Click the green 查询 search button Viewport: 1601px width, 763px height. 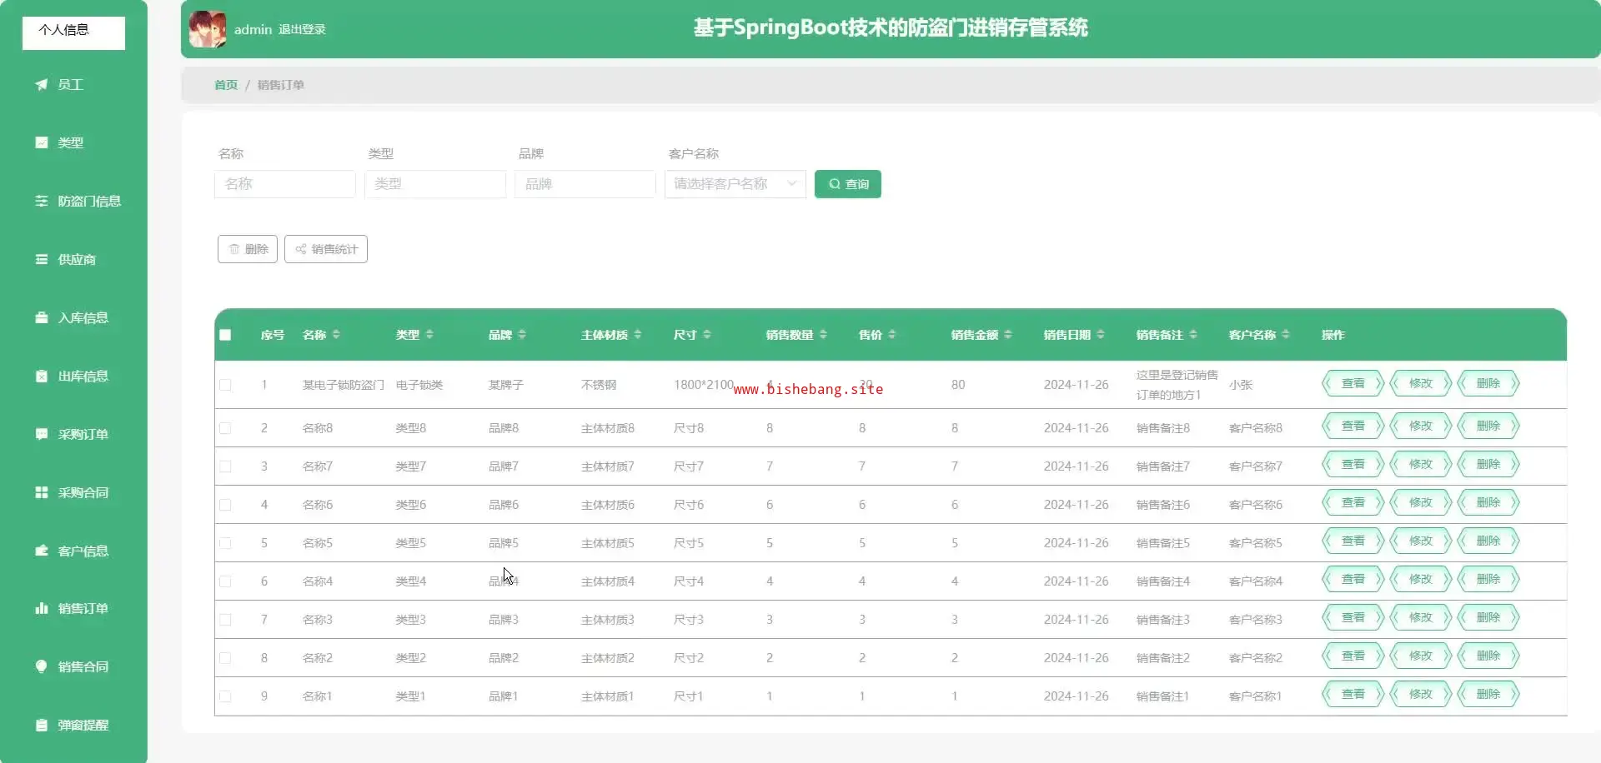[x=847, y=184]
